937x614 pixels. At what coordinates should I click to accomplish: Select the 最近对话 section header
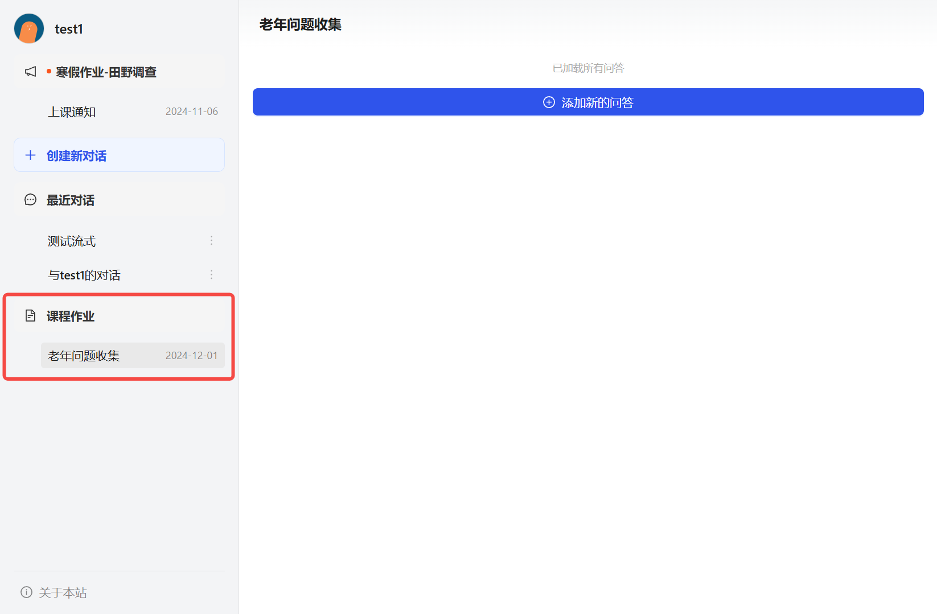pyautogui.click(x=119, y=200)
